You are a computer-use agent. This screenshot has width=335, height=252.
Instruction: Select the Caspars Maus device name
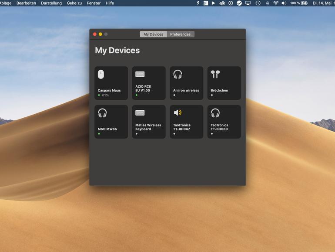[x=109, y=90]
